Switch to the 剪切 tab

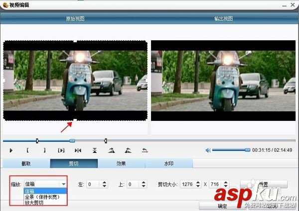pos(74,163)
